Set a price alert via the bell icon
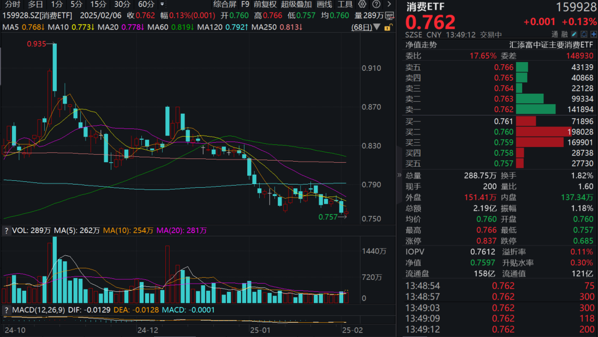 (584, 34)
